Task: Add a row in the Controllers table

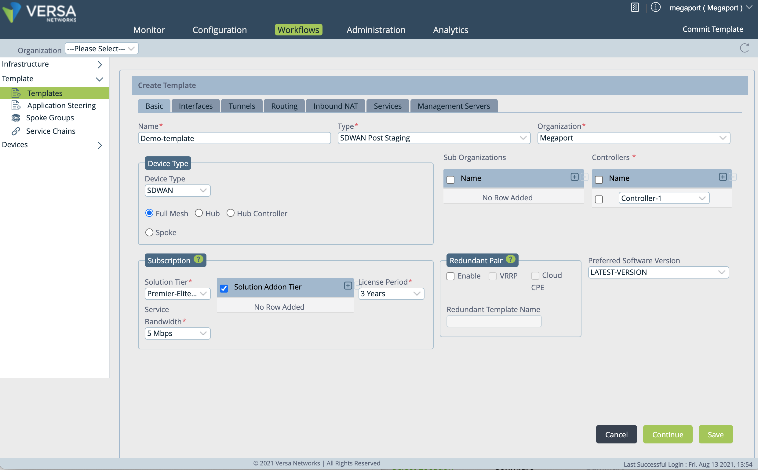Action: 723,177
